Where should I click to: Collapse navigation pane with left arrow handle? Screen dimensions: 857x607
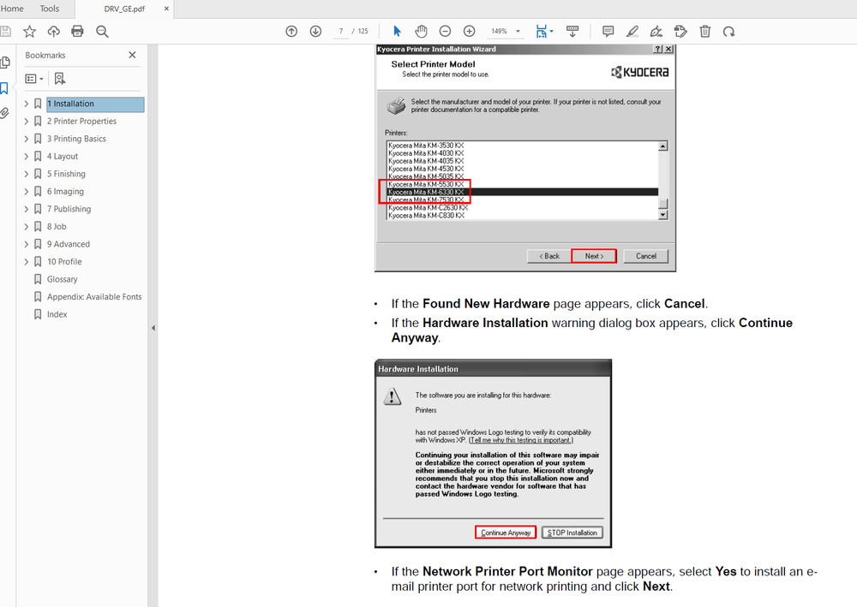153,328
